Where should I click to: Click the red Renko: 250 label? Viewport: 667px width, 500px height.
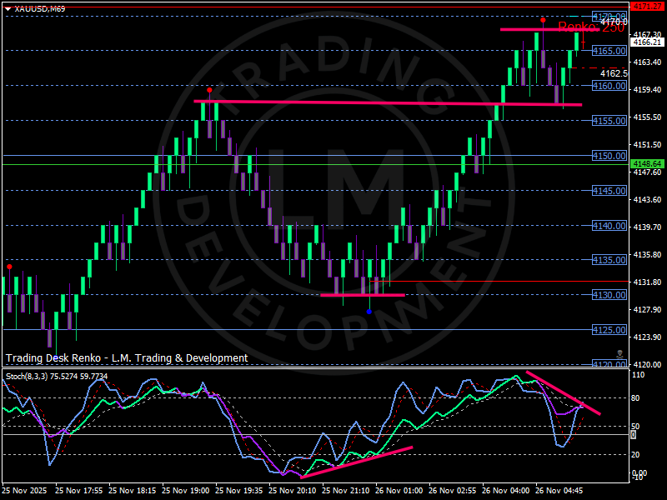(x=591, y=27)
